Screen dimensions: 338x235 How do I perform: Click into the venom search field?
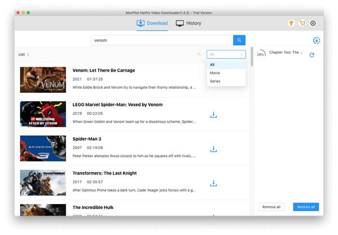pyautogui.click(x=162, y=40)
